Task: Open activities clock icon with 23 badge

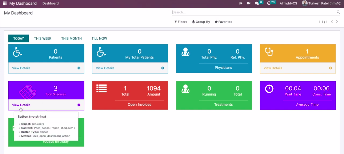Action: (x=269, y=3)
